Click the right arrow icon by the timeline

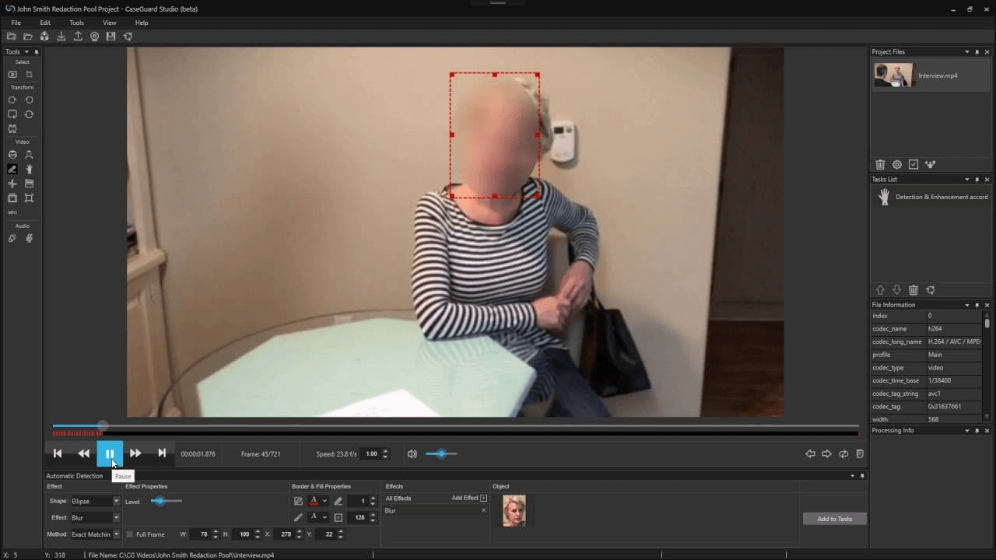point(826,453)
